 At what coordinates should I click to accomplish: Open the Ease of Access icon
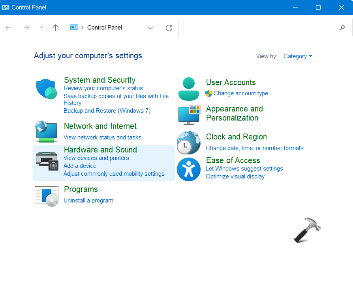point(189,169)
